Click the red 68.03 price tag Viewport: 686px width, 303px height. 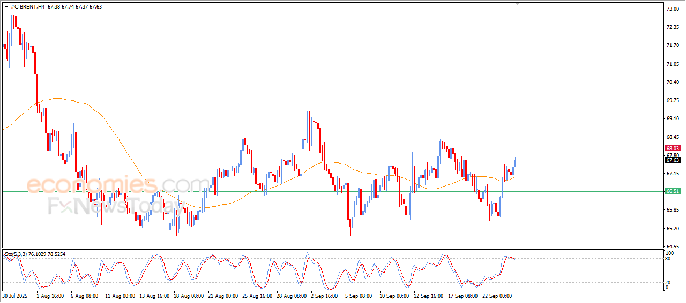(673, 148)
